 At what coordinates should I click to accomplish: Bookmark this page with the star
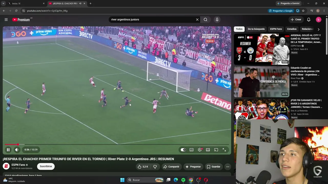tap(303, 11)
